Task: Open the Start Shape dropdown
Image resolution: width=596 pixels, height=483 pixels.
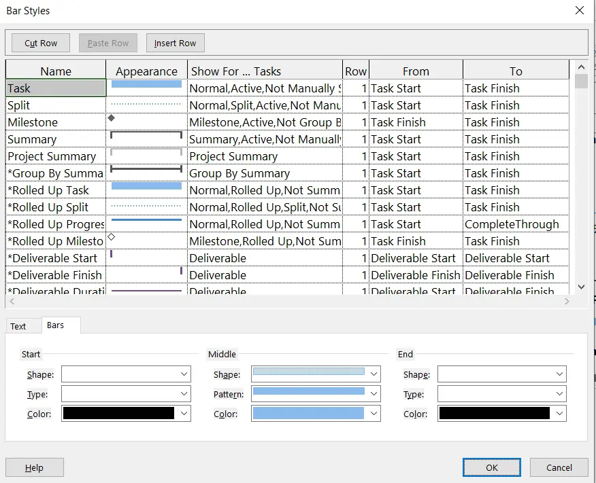Action: point(184,374)
